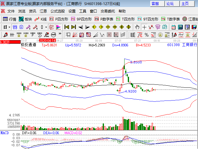This screenshot has width=198, height=149.
Task: Toggle the blue 极反 swirl indicator button
Action: (15, 27)
